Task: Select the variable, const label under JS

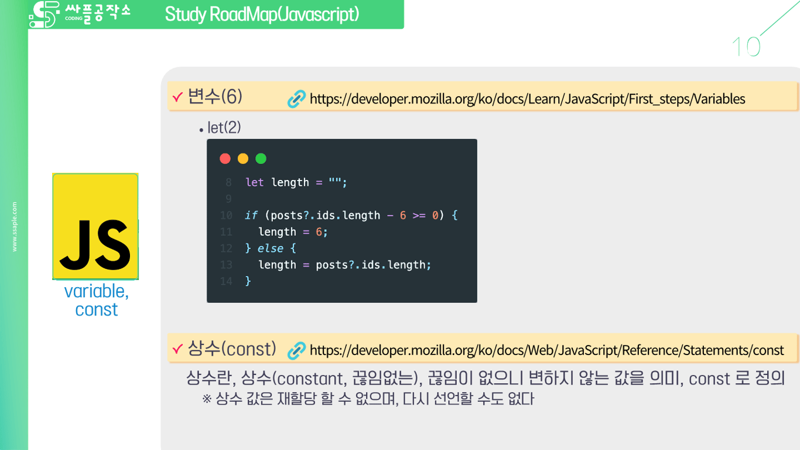Action: pos(95,300)
